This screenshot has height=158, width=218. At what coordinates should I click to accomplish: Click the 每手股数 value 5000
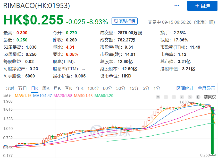click(30, 76)
